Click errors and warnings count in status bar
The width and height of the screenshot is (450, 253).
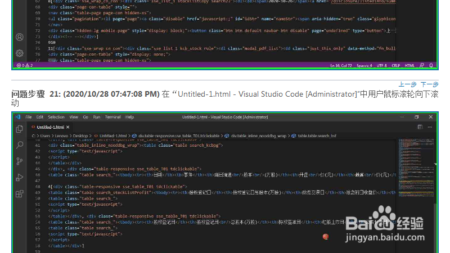(25, 65)
